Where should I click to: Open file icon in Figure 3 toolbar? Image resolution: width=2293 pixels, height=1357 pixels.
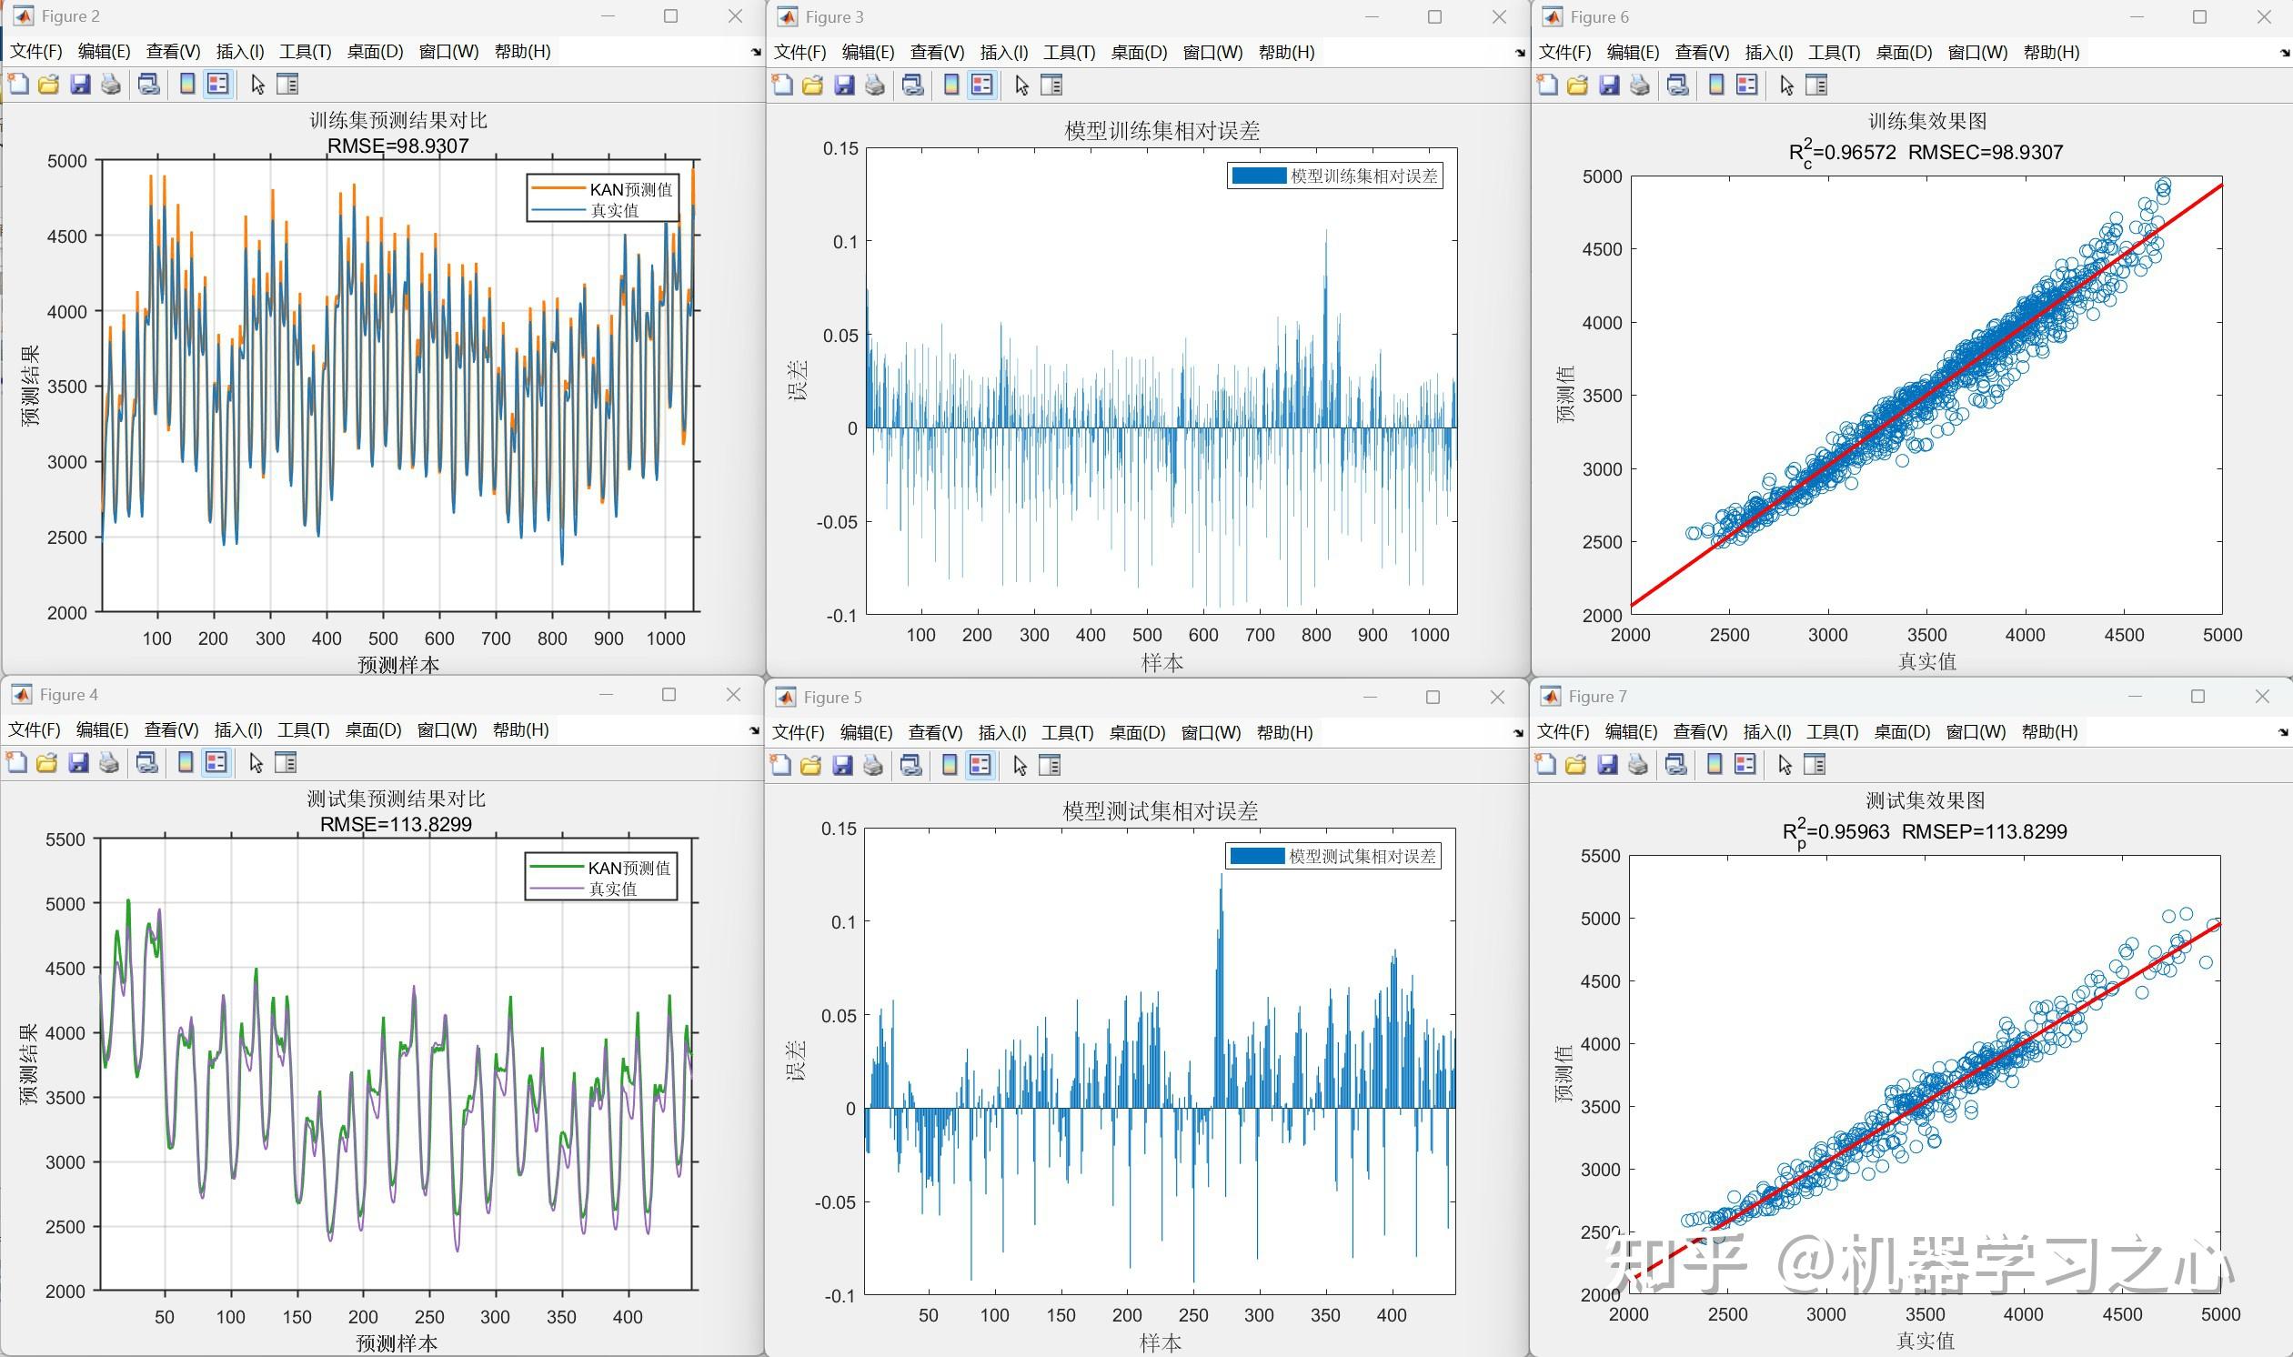(x=812, y=85)
